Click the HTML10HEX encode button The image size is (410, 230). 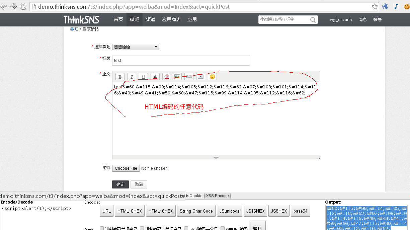tap(129, 211)
